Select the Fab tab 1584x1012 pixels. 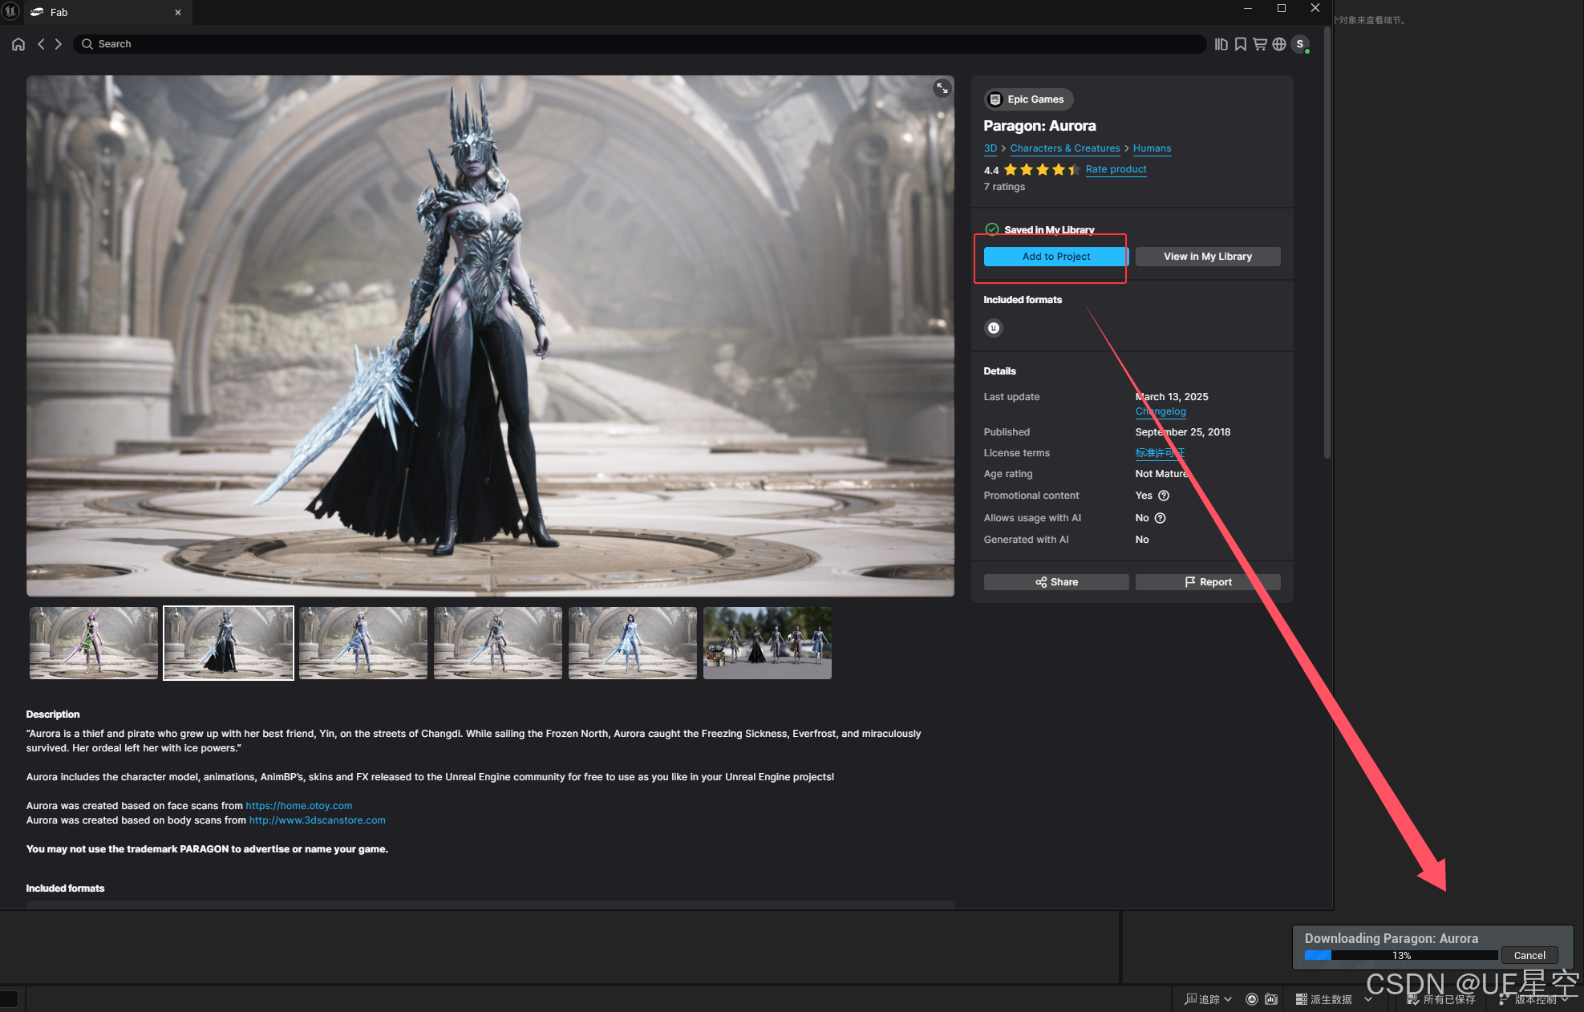pos(108,12)
